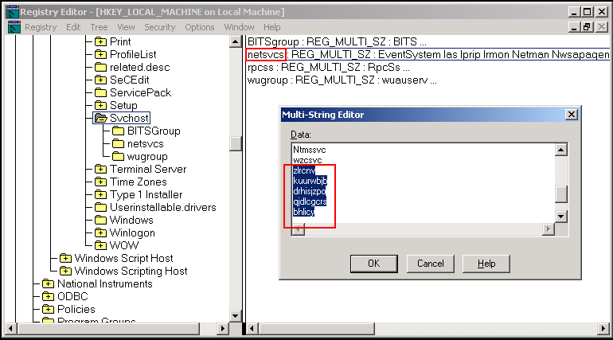
Task: Click the tree pane vertical scroll thumb
Action: click(236, 143)
